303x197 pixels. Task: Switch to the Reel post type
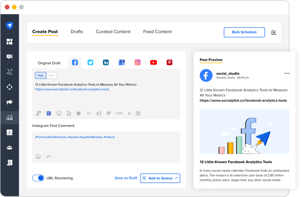coord(52,75)
